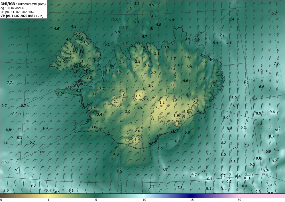The image size is (285, 202).
Task: Click the 2.2 value in east Iceland
Action: pyautogui.click(x=196, y=102)
